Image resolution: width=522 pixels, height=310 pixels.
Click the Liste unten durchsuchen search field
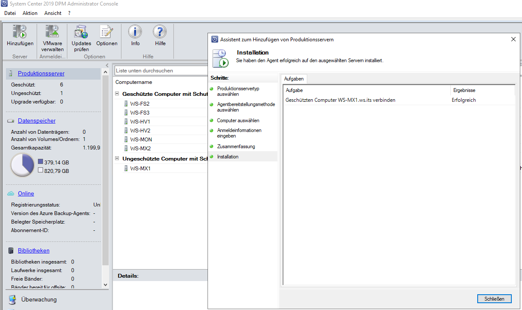tap(161, 71)
